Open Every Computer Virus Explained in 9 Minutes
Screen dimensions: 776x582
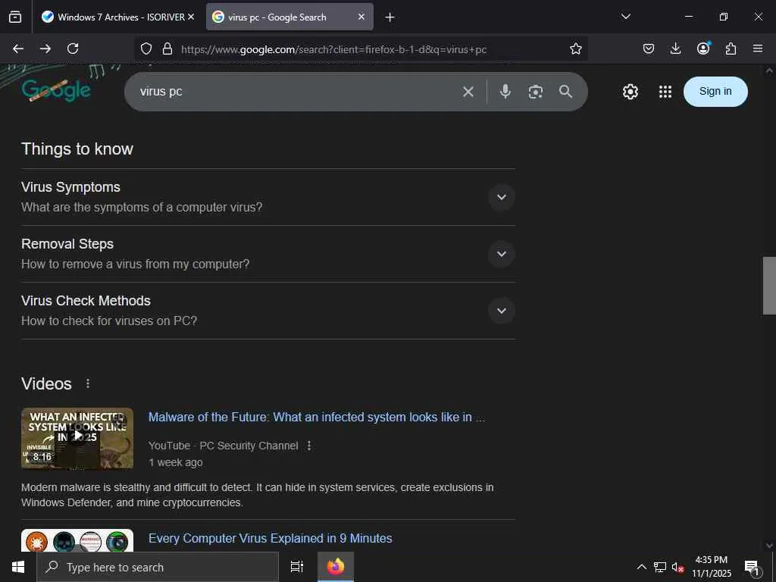271,539
